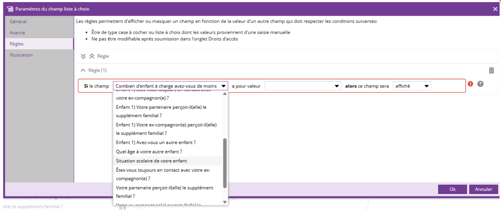This screenshot has width=501, height=210.
Task: Collapse Règle (1) with chevron
Action: [x=83, y=70]
